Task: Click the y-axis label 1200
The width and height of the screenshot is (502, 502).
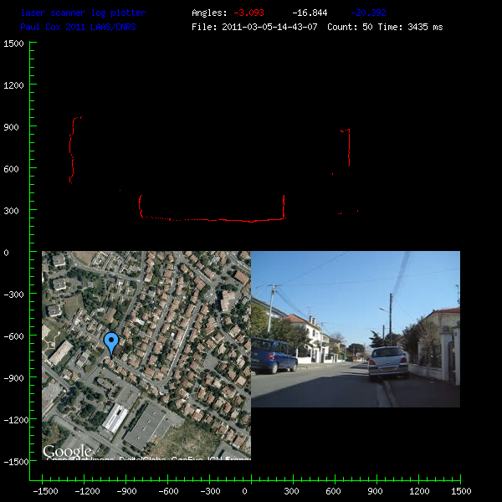Action: tap(13, 85)
